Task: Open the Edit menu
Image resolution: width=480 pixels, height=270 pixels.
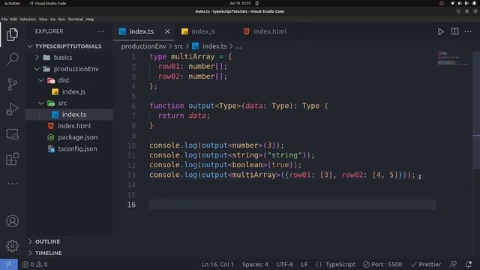Action: click(x=13, y=19)
